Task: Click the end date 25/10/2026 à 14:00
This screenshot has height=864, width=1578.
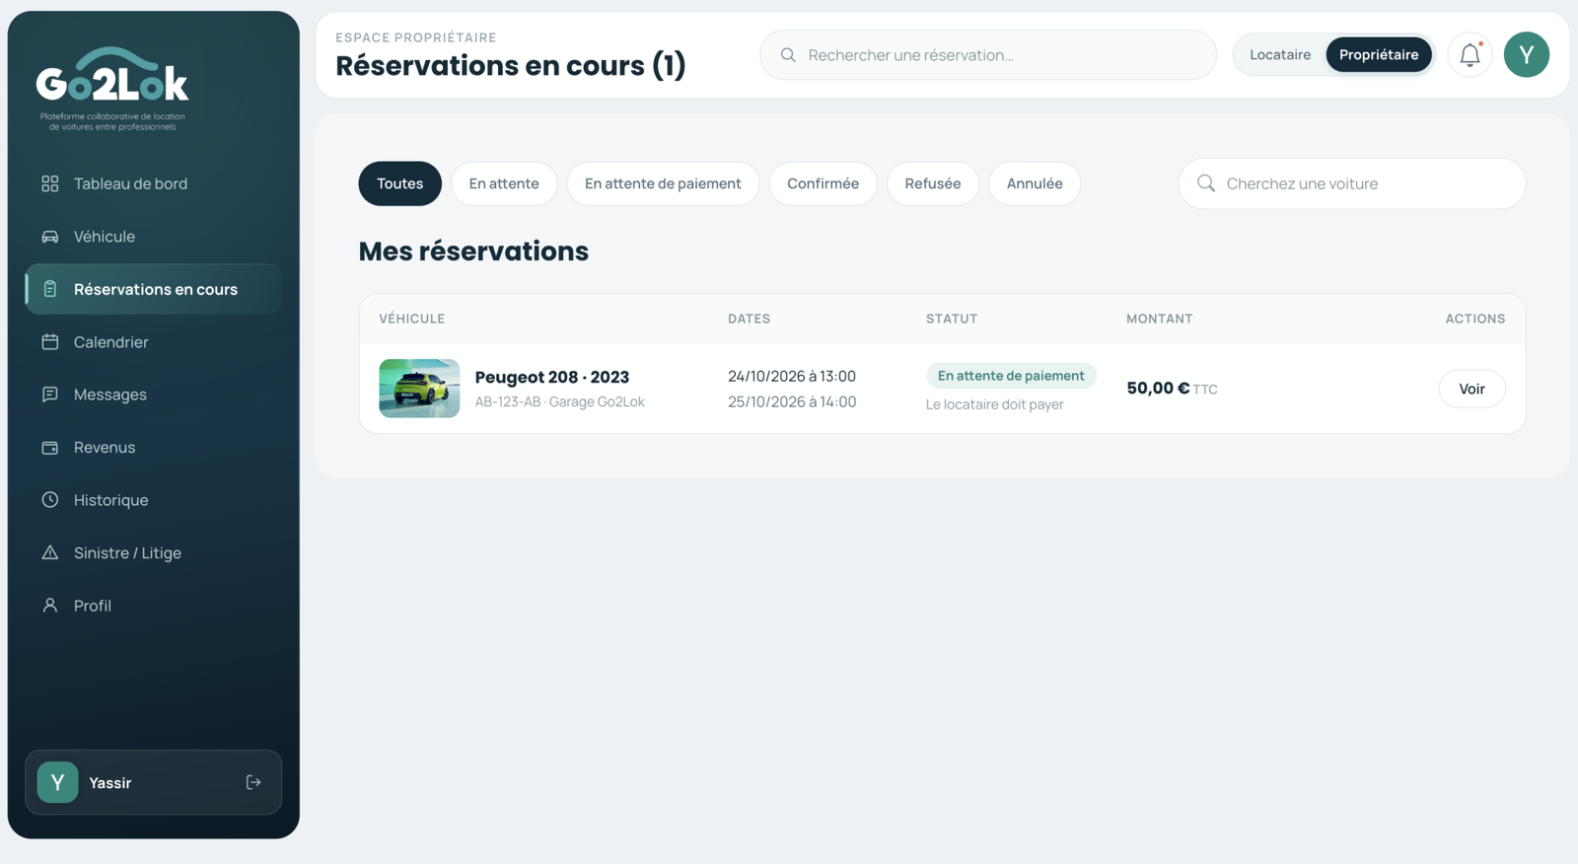Action: click(x=792, y=401)
